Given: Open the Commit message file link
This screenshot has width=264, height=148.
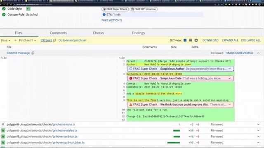Looking at the screenshot, I should (x=18, y=53).
